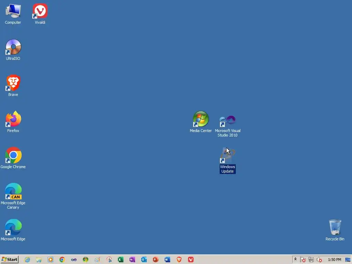Select the Computer desktop icon

(x=13, y=14)
